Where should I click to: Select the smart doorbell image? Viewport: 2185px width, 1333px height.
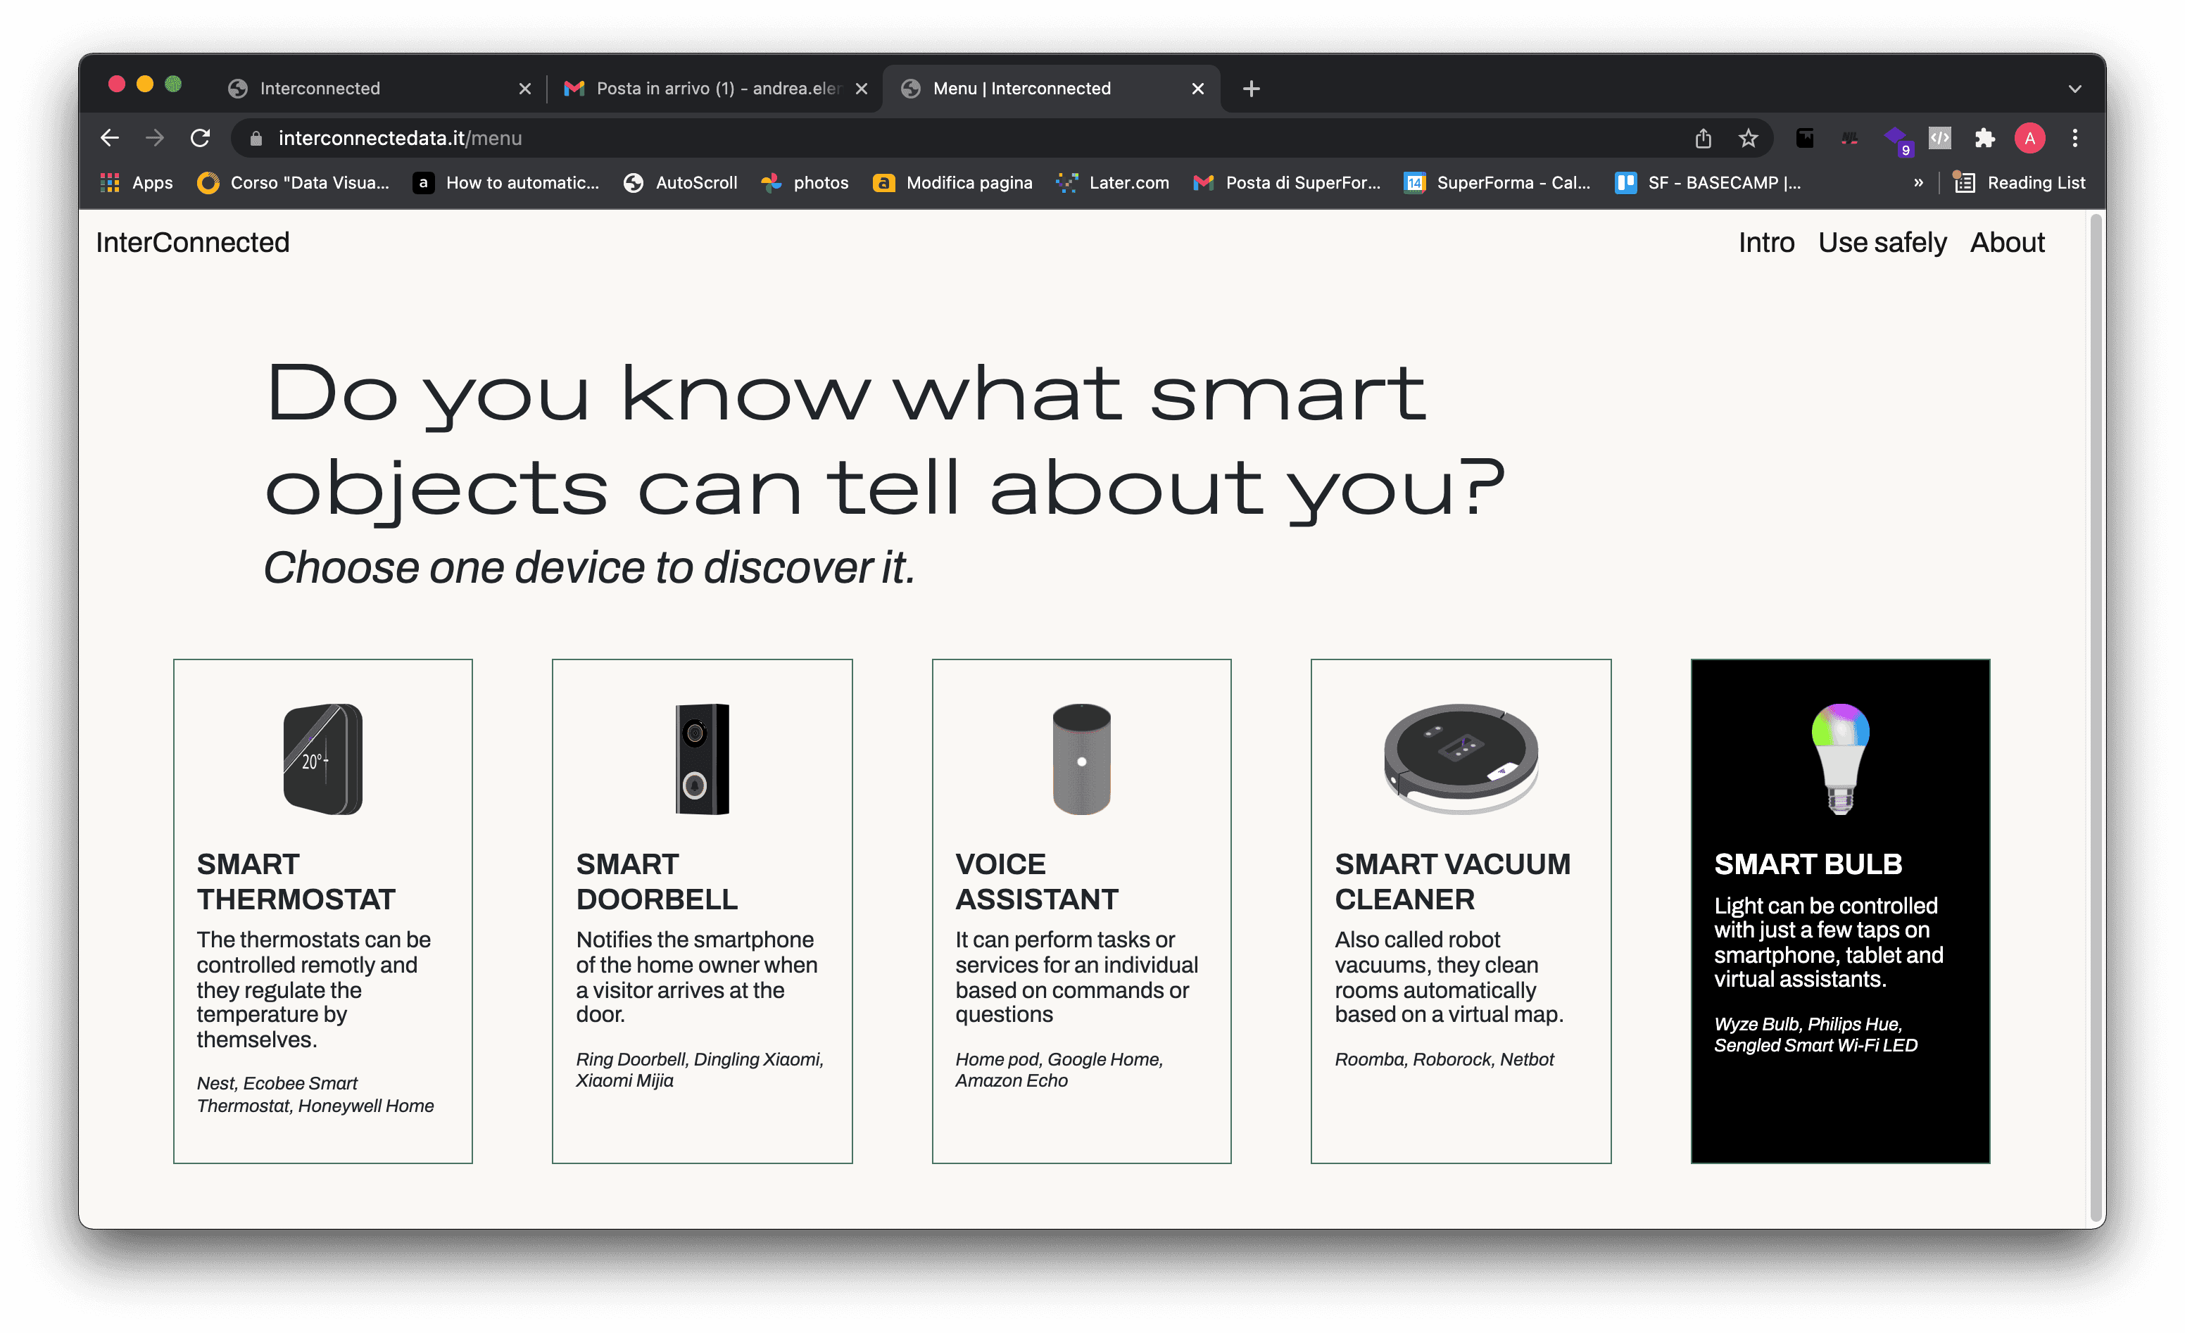pyautogui.click(x=701, y=759)
